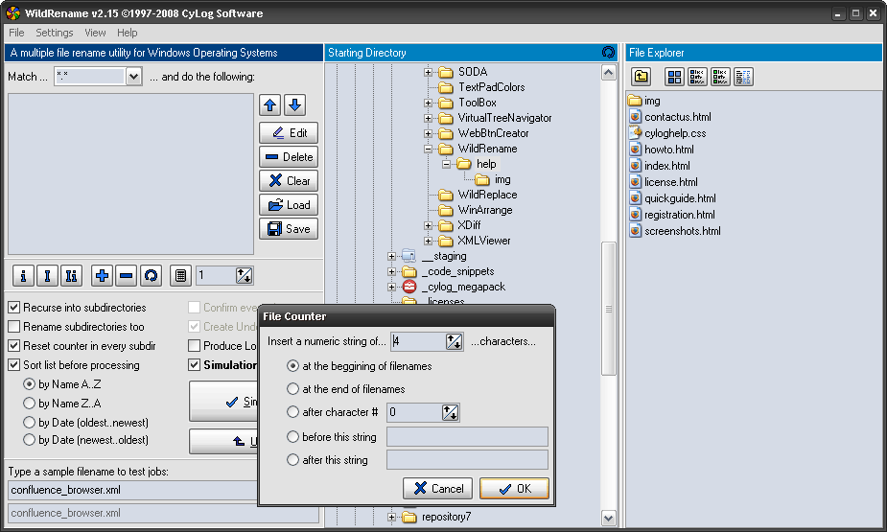Open the contactus.html file
Screen dimensions: 887x532
(x=678, y=117)
